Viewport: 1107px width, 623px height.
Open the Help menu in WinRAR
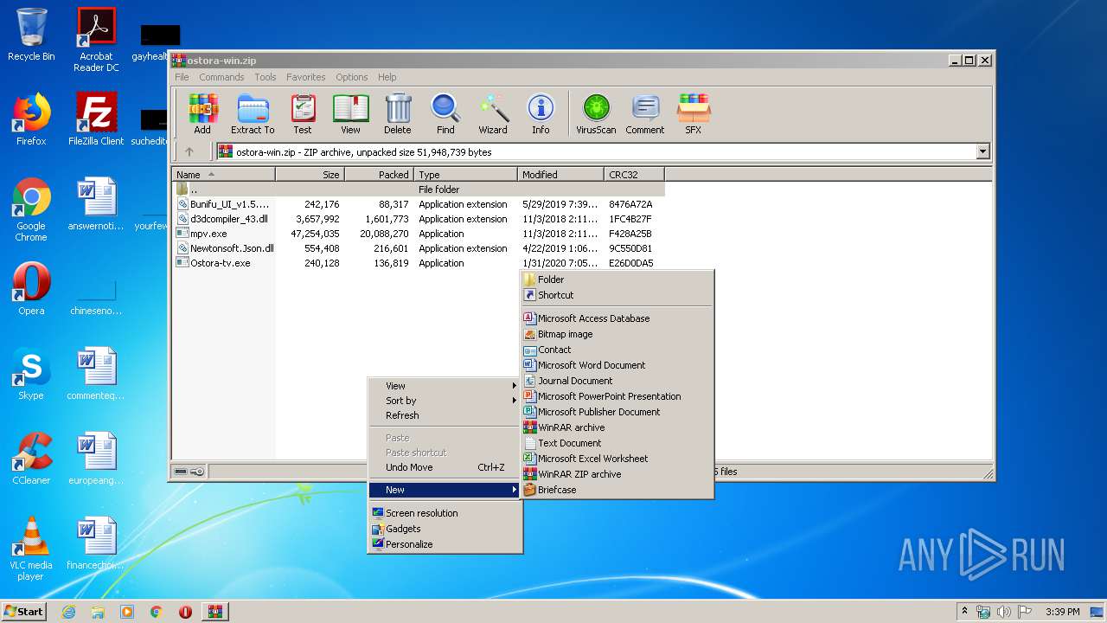coord(387,77)
